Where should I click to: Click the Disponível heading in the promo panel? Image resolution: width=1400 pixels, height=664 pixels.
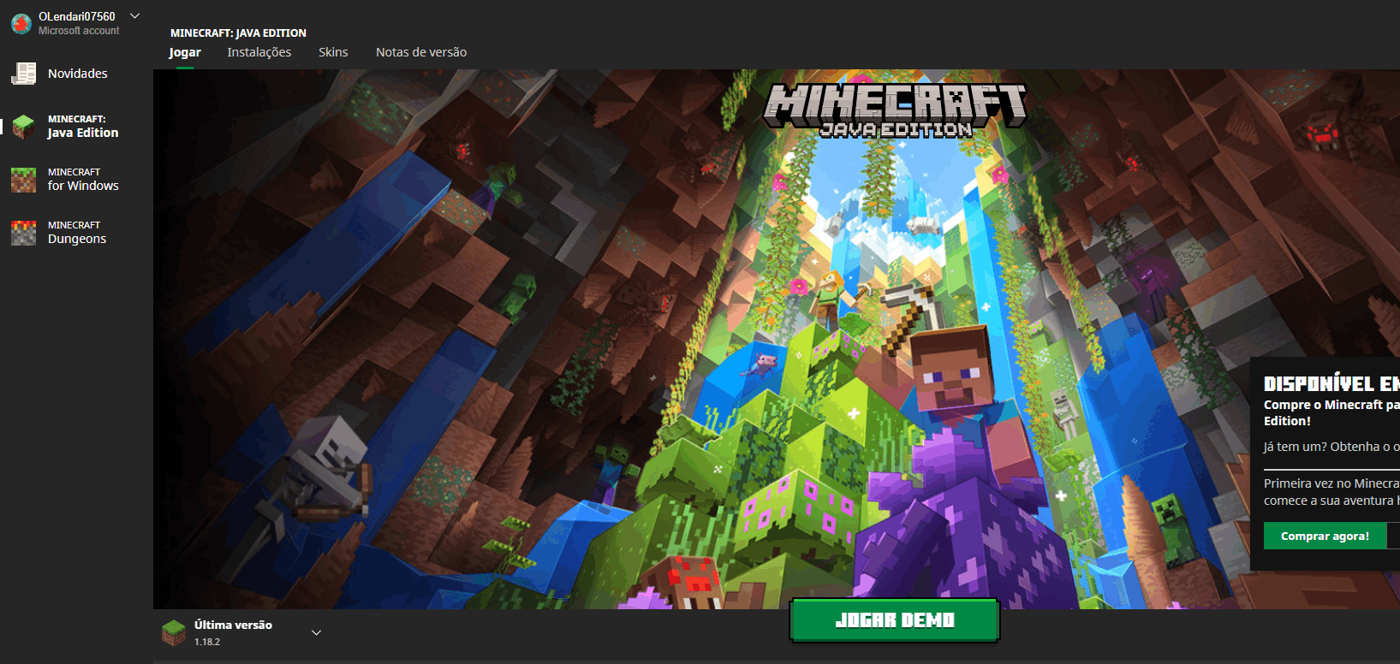(1331, 383)
